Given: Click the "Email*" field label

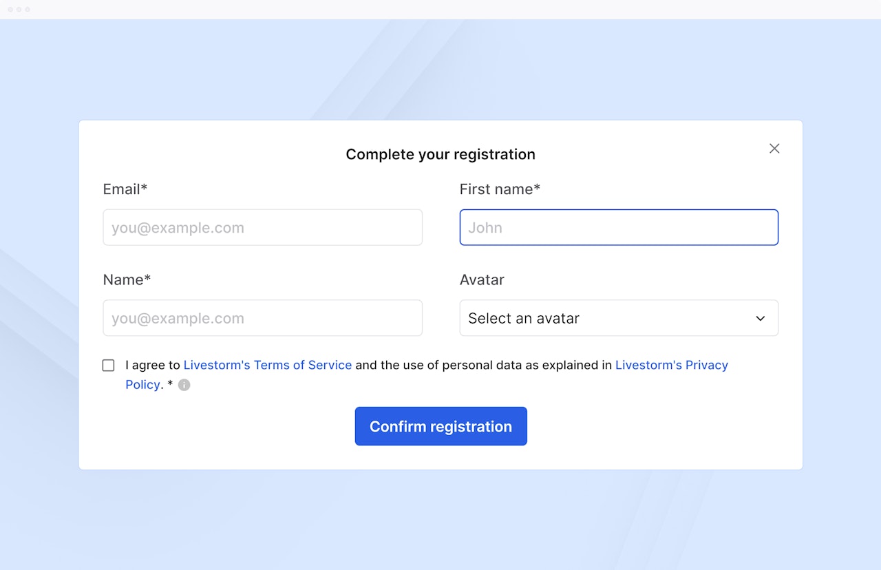Looking at the screenshot, I should pos(125,189).
